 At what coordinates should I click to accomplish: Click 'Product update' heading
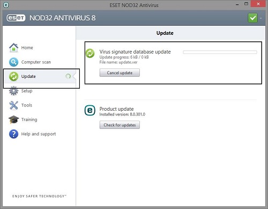pyautogui.click(x=116, y=109)
